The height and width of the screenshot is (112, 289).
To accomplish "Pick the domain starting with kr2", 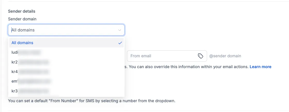I will pyautogui.click(x=66, y=62).
